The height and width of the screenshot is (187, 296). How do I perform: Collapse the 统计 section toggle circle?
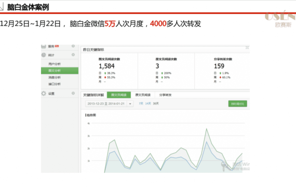pyautogui.click(x=73, y=55)
